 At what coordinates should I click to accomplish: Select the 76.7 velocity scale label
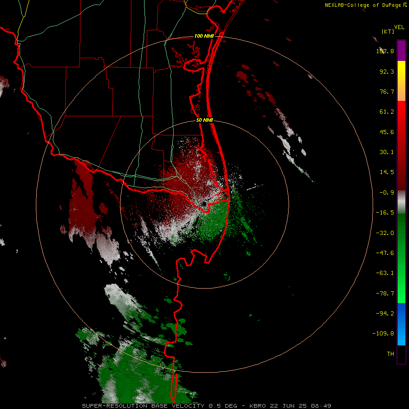[x=387, y=91]
